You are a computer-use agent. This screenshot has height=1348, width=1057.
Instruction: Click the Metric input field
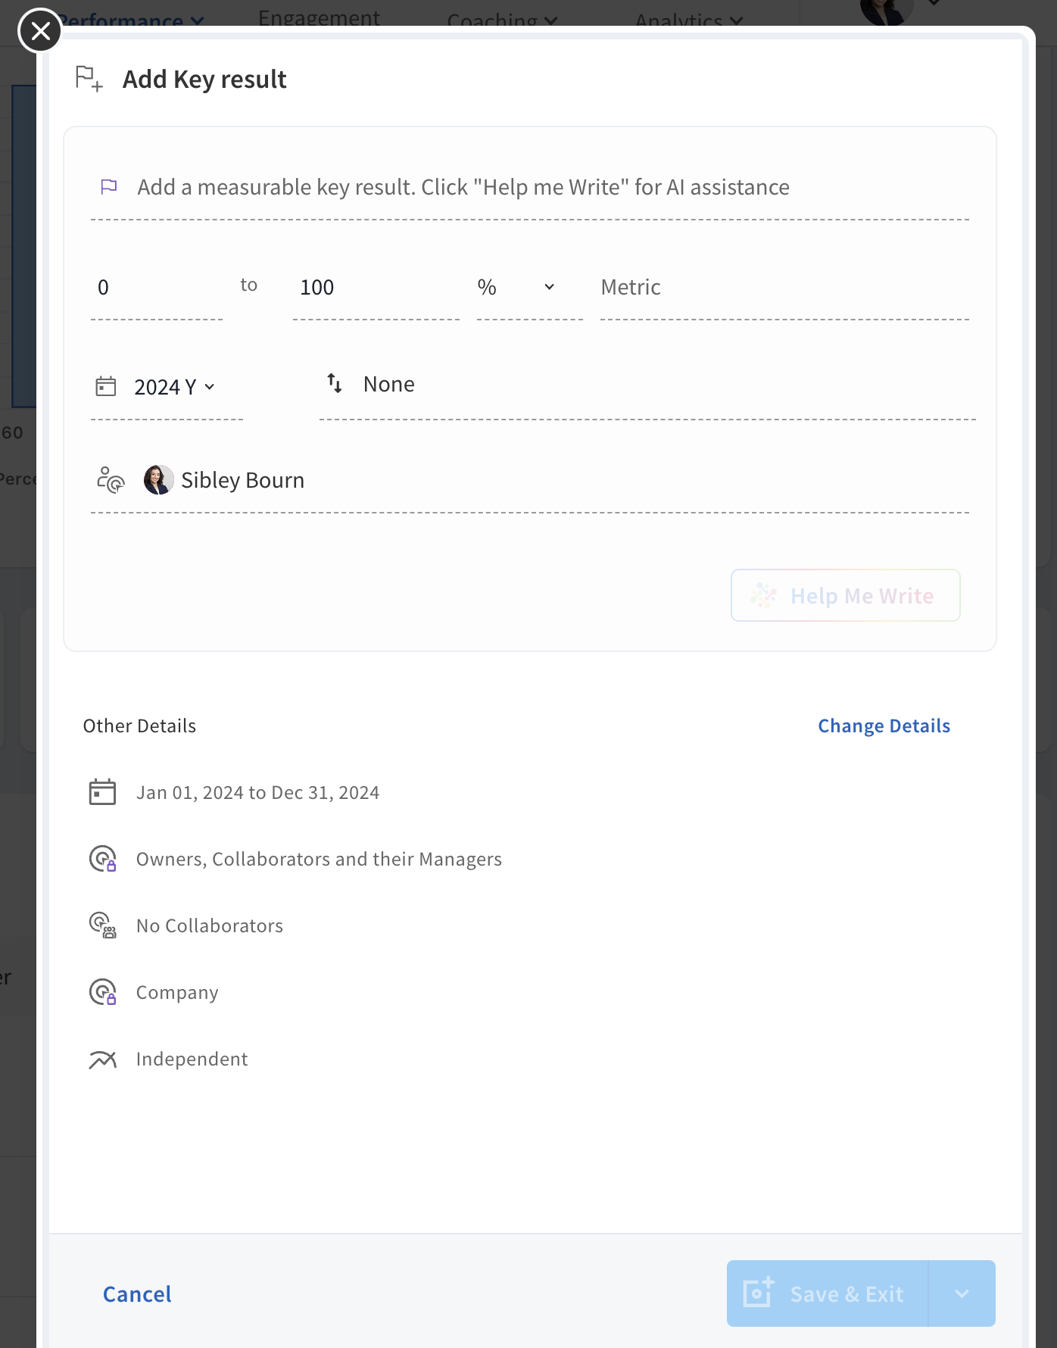[784, 288]
